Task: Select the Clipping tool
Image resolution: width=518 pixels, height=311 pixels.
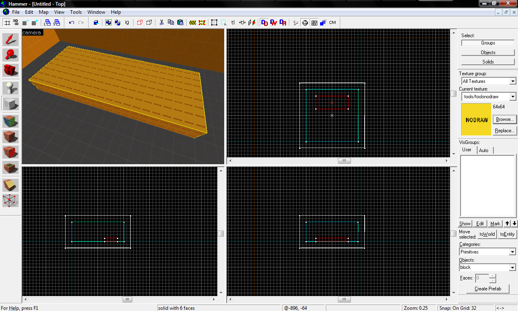Action: point(11,185)
